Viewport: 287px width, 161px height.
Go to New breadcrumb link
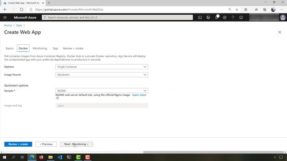(x=19, y=25)
